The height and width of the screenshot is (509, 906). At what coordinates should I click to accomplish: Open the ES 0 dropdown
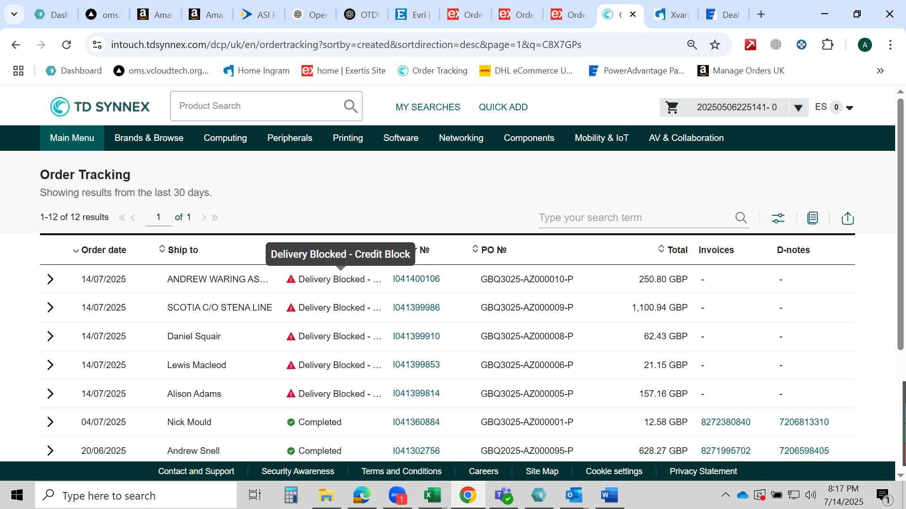click(834, 107)
